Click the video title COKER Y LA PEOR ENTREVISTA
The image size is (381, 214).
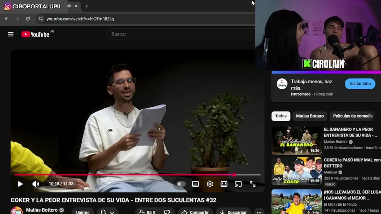tap(113, 200)
